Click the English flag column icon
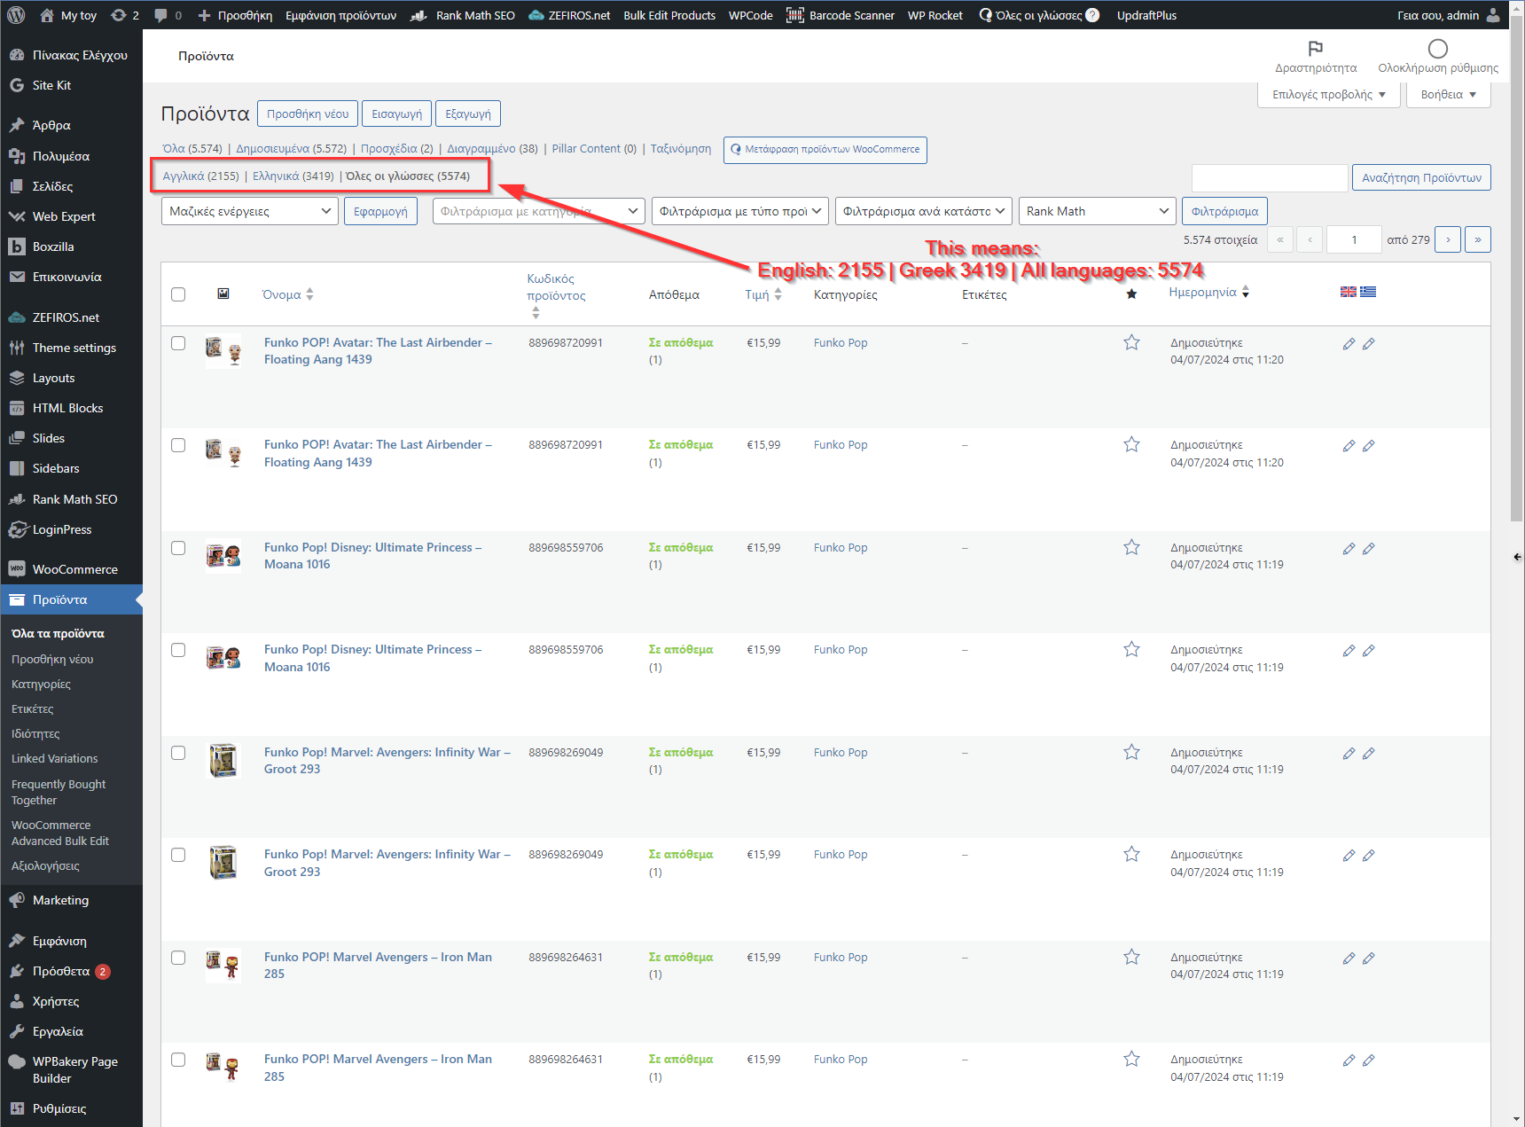 [1349, 292]
